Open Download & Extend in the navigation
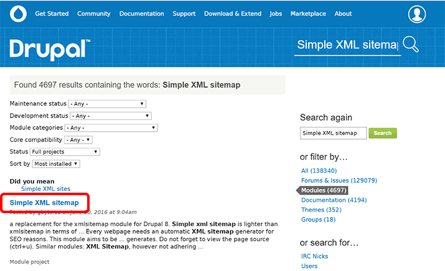Image resolution: width=445 pixels, height=271 pixels. click(x=233, y=14)
